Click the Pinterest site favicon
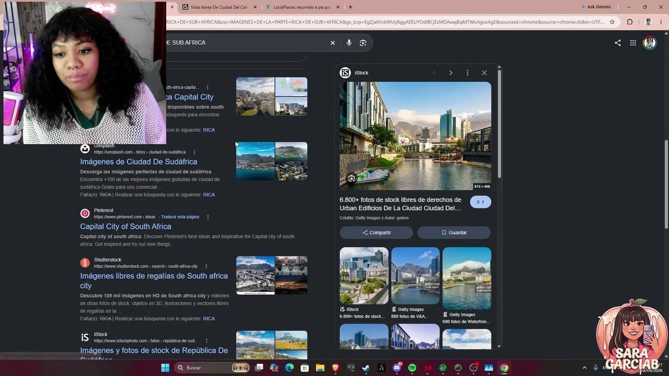669x376 pixels. pos(85,214)
